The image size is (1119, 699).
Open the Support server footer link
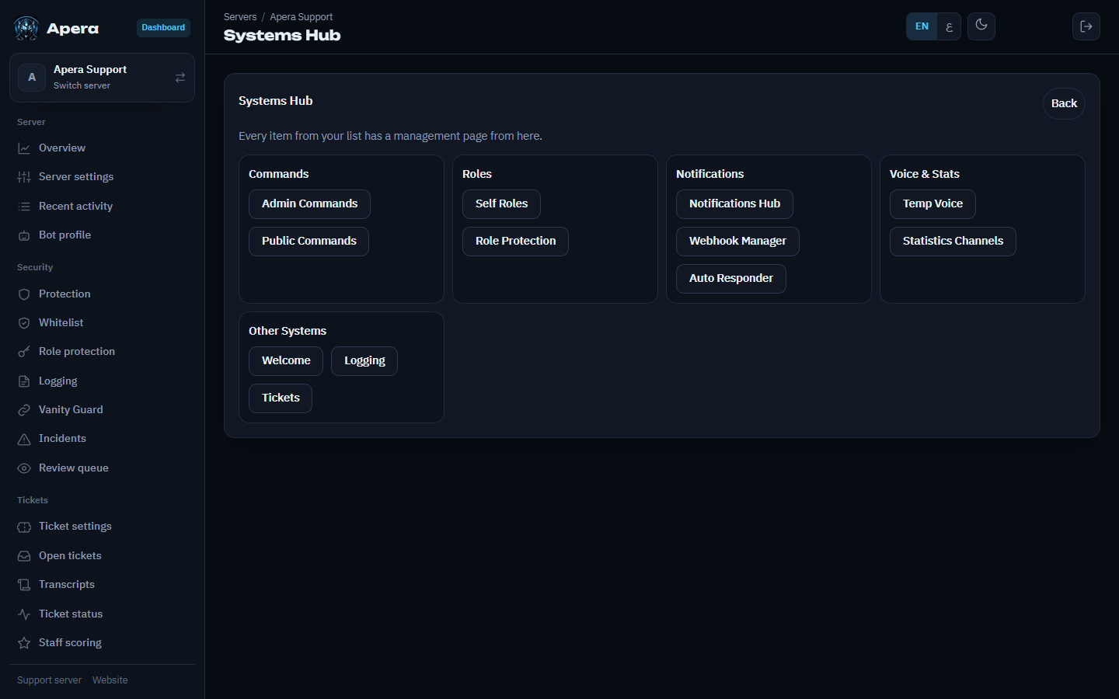coord(49,680)
